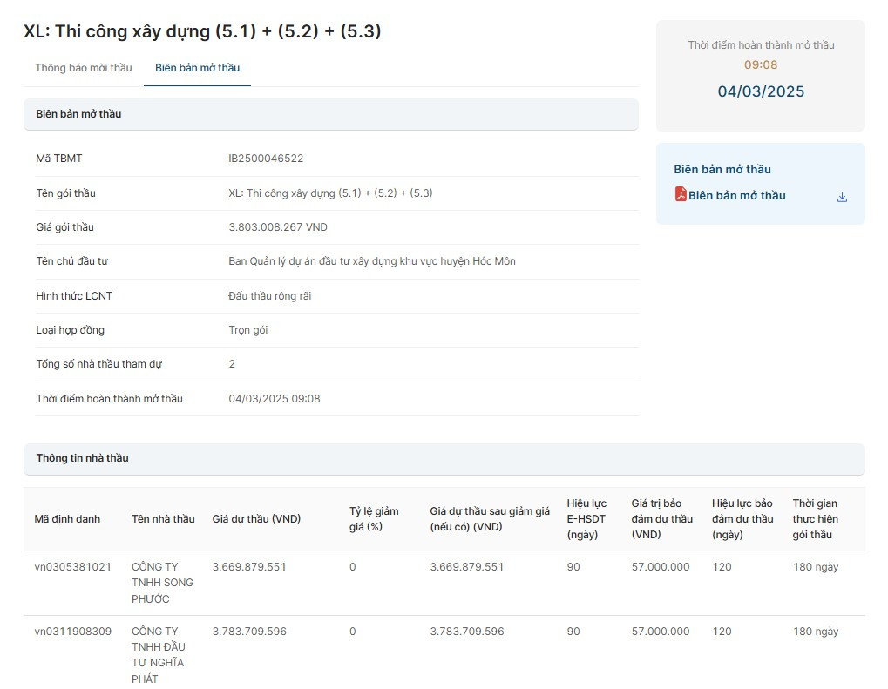Click the package price 3.803.008.267 VND

pyautogui.click(x=278, y=227)
